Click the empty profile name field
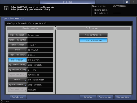 40,40
